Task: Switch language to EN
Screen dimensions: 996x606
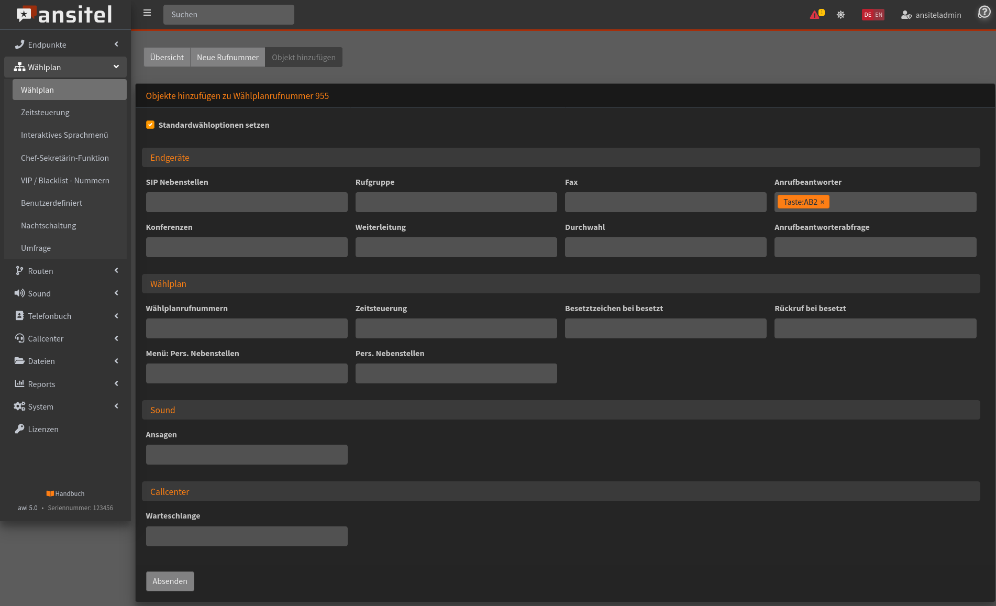Action: 879,15
